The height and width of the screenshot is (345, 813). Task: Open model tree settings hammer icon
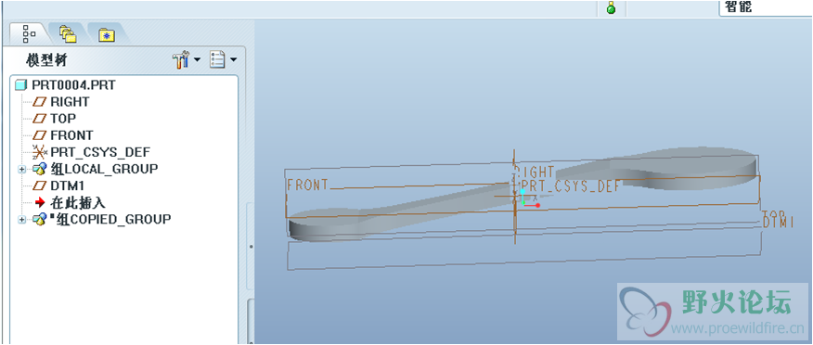pos(181,60)
